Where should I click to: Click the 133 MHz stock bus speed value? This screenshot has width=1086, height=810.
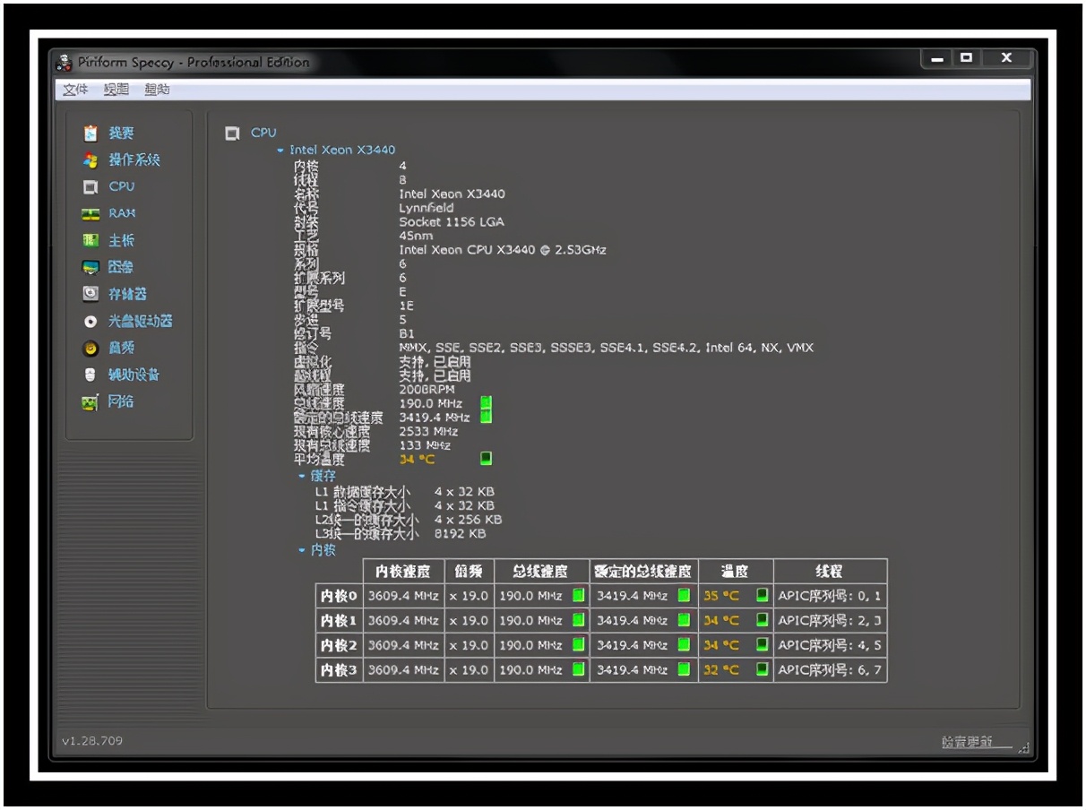coord(425,445)
